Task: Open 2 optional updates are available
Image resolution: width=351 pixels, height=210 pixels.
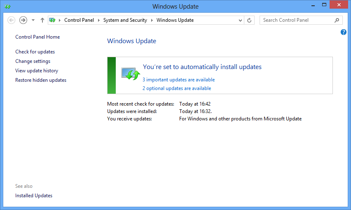Action: click(177, 88)
